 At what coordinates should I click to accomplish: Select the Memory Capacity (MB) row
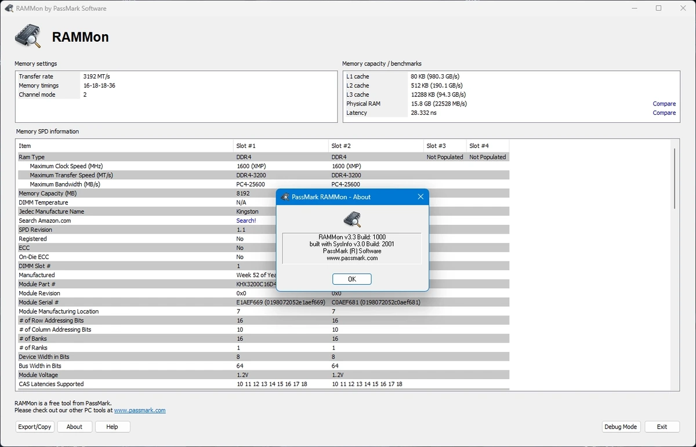click(x=263, y=194)
